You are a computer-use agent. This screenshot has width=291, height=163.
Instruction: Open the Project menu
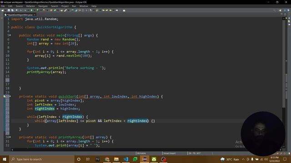65,6
